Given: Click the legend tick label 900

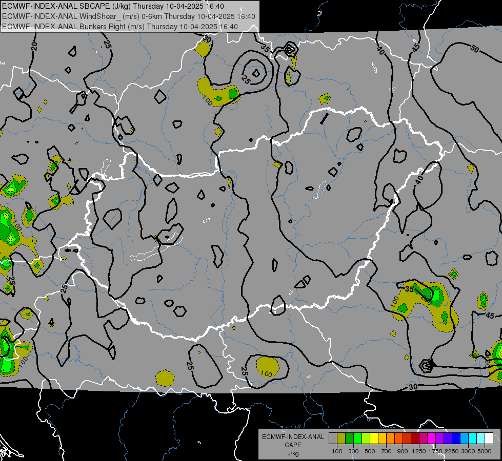Looking at the screenshot, I should (x=403, y=451).
